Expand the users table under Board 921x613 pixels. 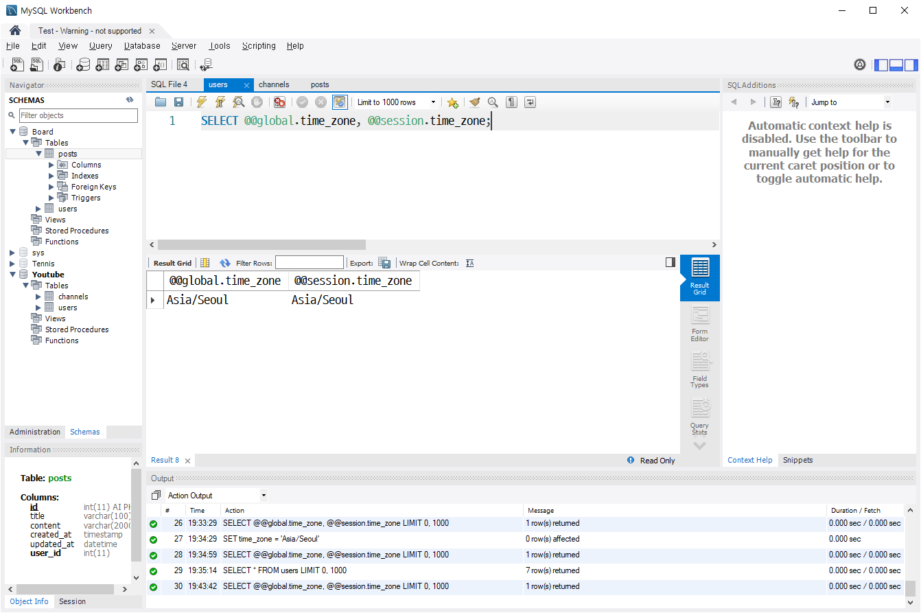[38, 209]
